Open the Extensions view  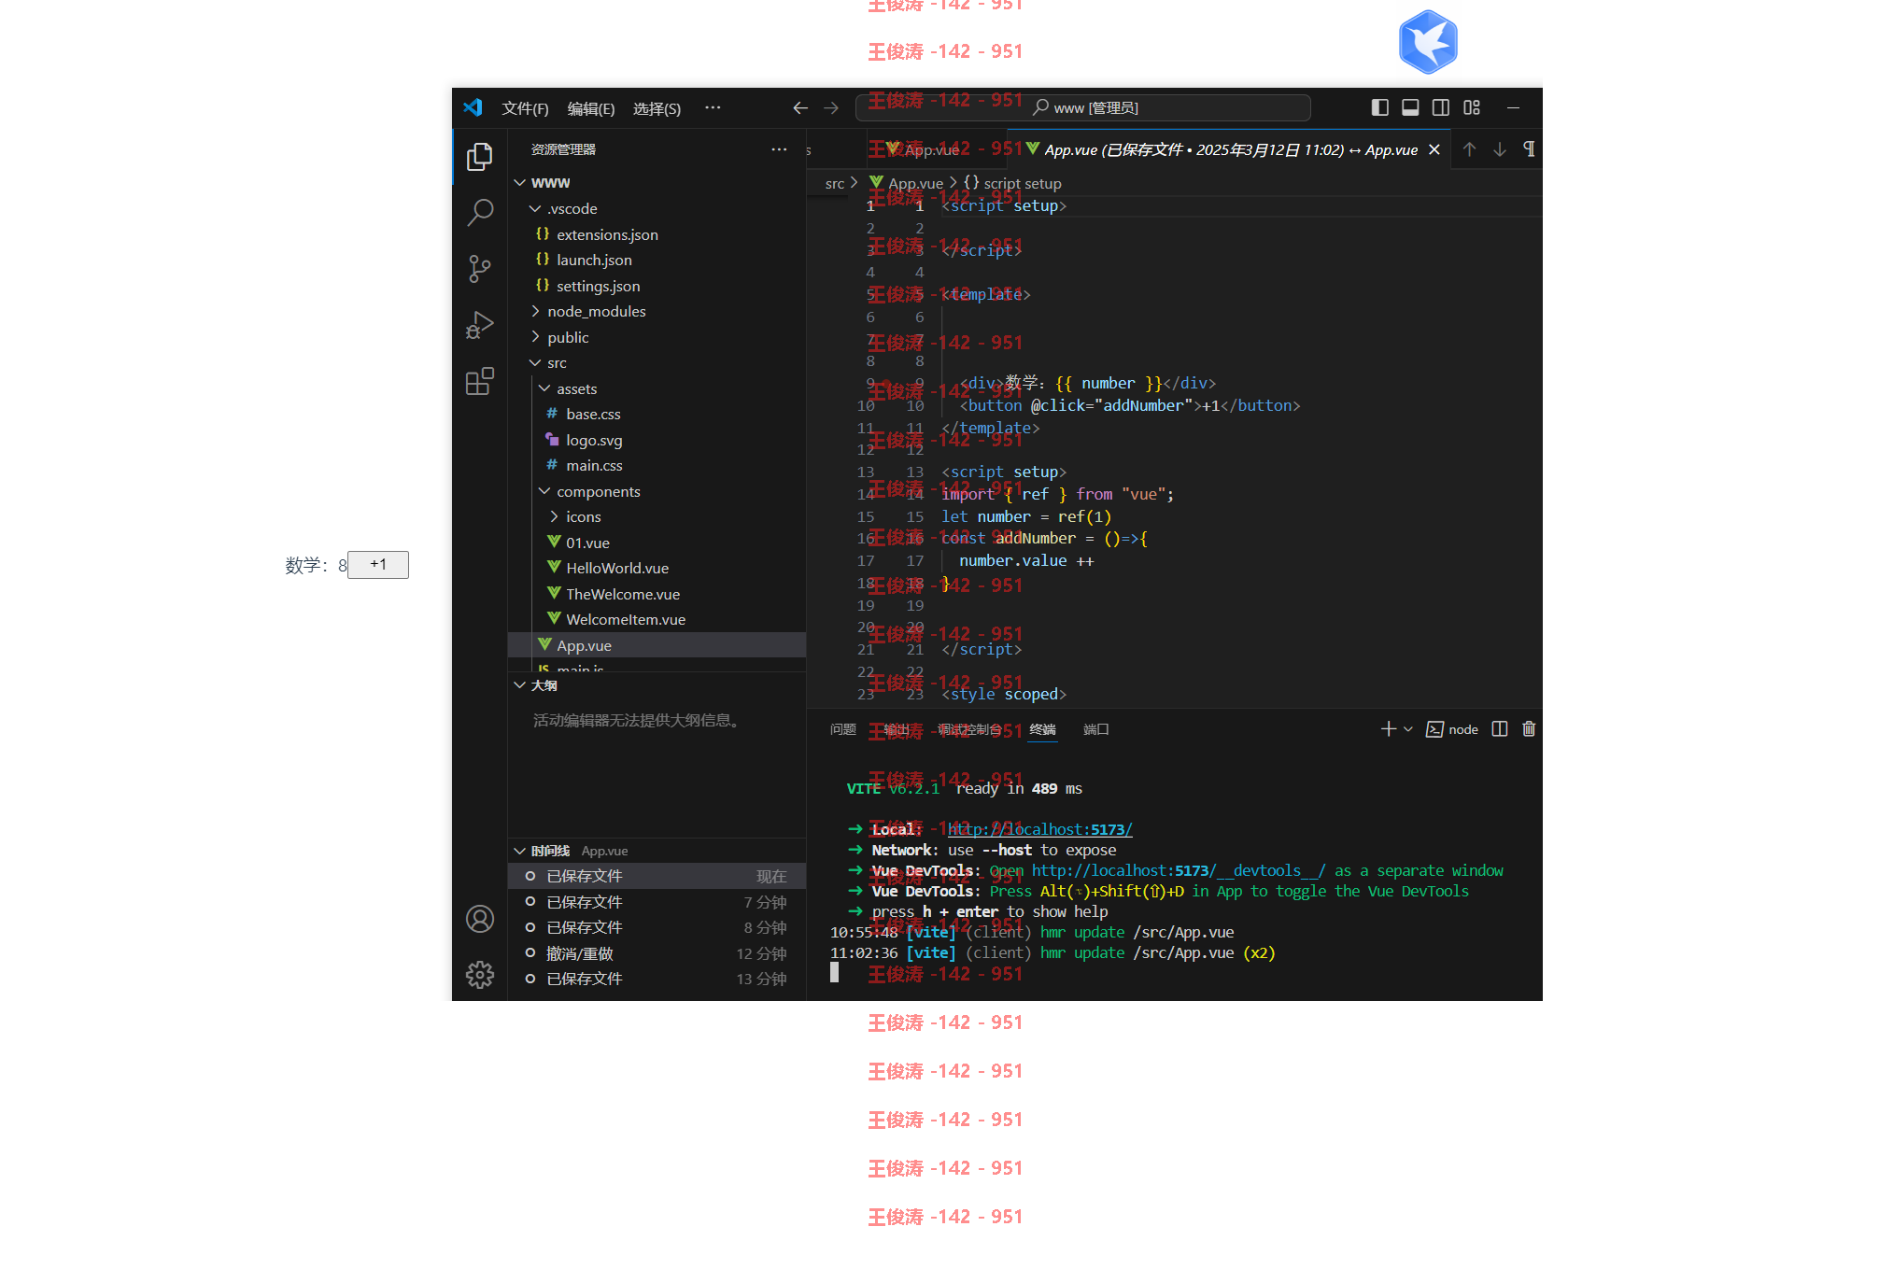tap(480, 381)
